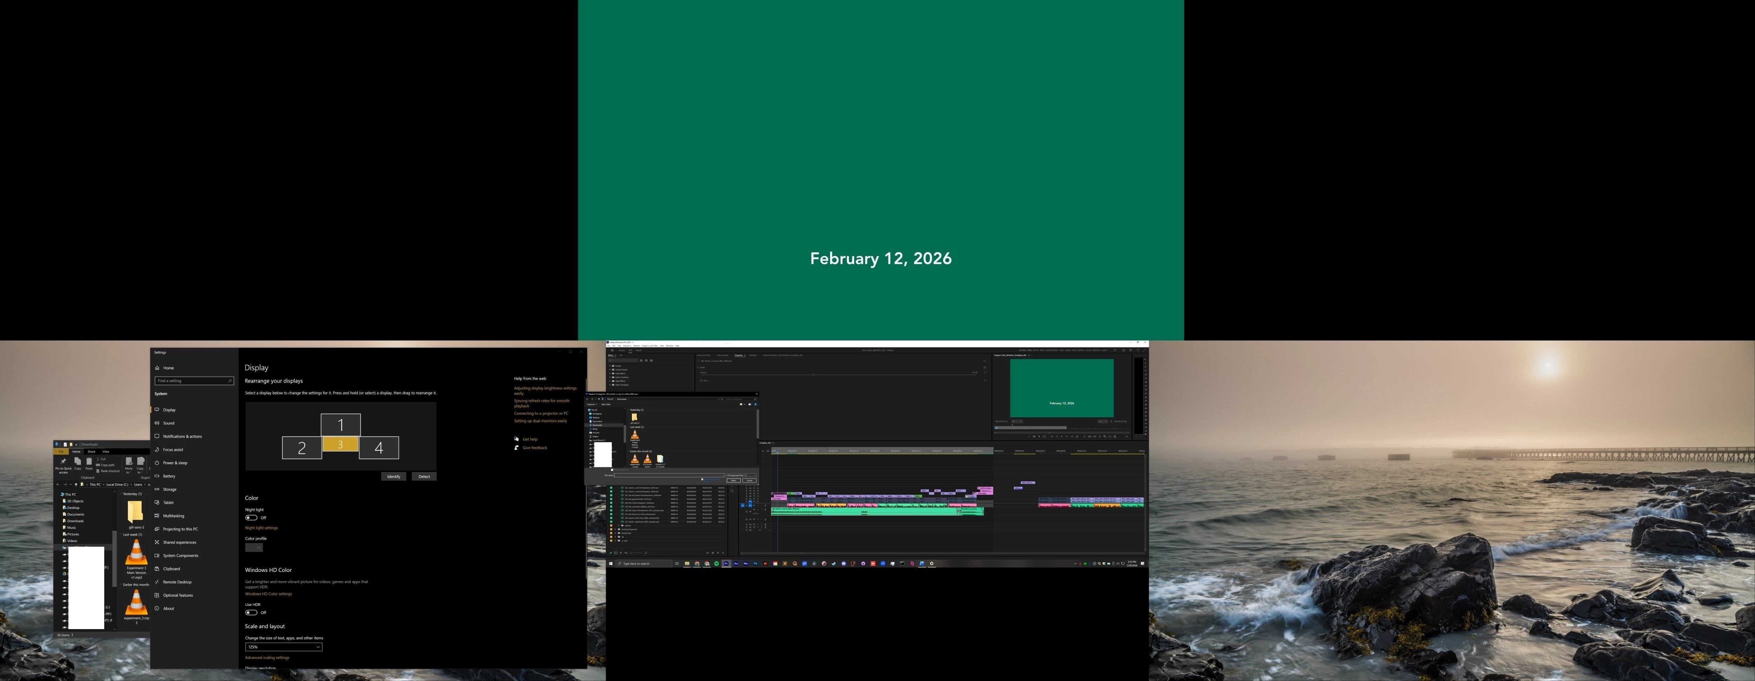Open the 125% scale dropdown
Image resolution: width=1755 pixels, height=681 pixels.
coord(283,647)
